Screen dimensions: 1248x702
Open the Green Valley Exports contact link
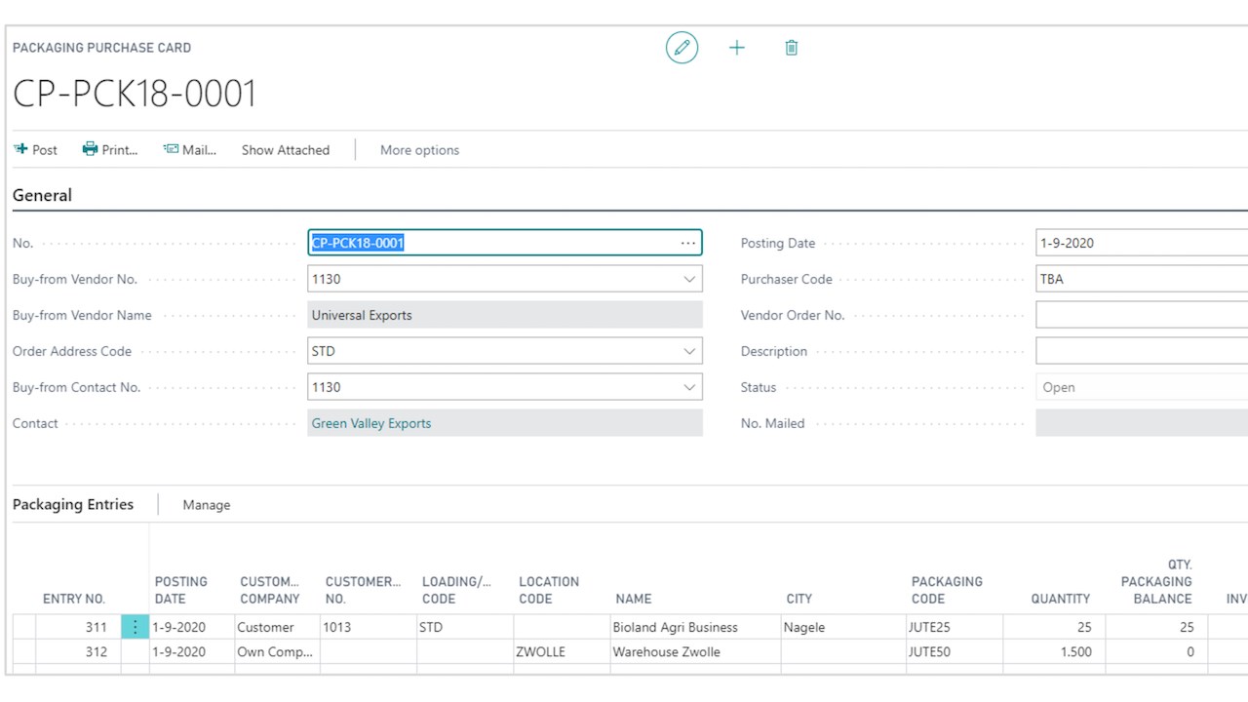click(371, 423)
